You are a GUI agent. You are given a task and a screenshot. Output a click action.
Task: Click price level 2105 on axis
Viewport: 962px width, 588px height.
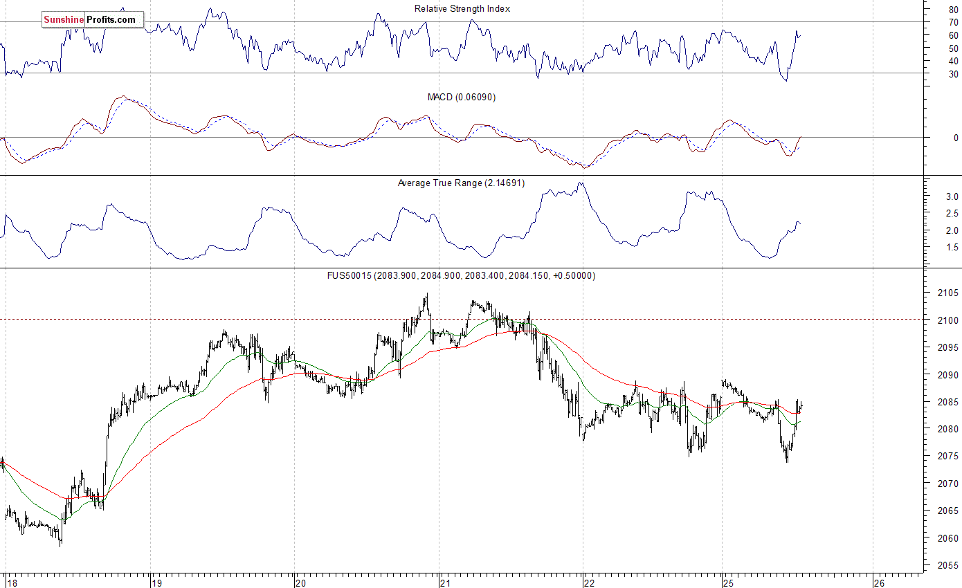947,293
